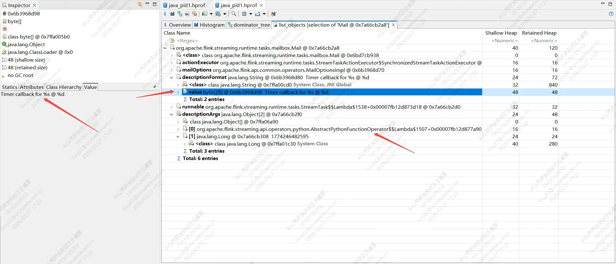The height and width of the screenshot is (264, 616).
Task: Open dropdown beside the export icon
Action: tap(264, 14)
